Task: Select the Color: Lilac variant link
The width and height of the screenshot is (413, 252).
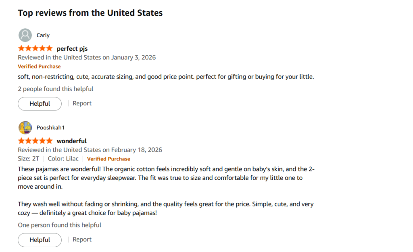Action: coord(63,158)
